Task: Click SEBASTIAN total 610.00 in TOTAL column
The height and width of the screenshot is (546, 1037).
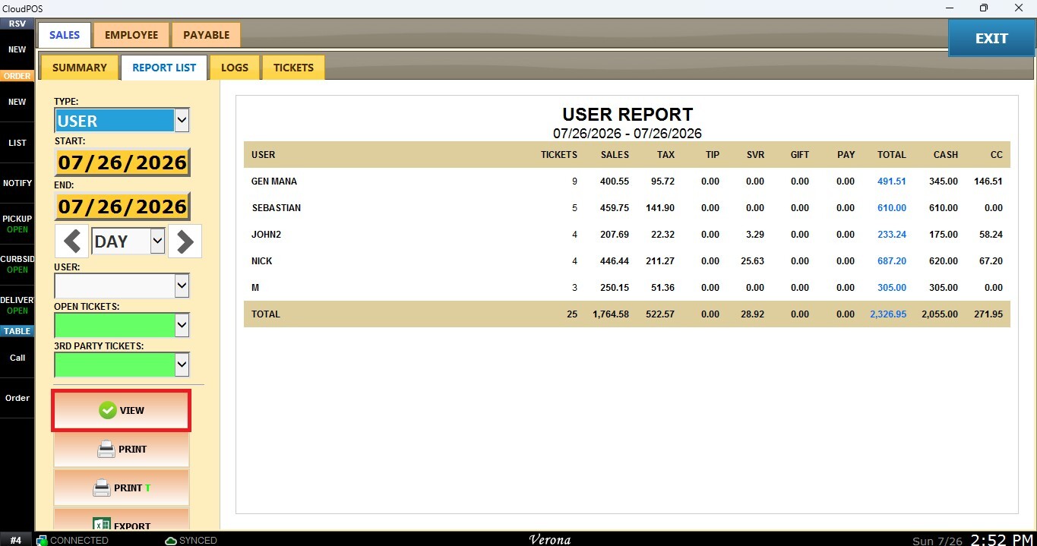Action: pyautogui.click(x=891, y=208)
